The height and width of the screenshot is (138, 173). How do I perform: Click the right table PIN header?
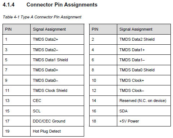(x=103, y=29)
